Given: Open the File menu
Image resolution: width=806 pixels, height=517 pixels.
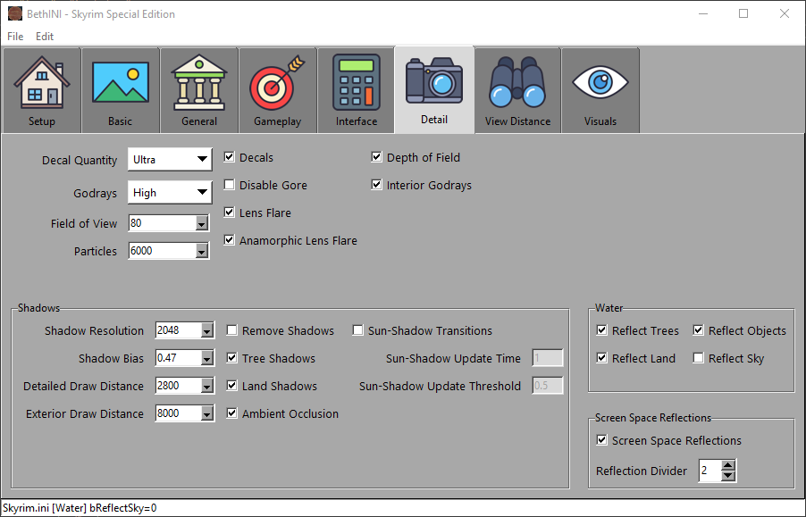Looking at the screenshot, I should (15, 37).
